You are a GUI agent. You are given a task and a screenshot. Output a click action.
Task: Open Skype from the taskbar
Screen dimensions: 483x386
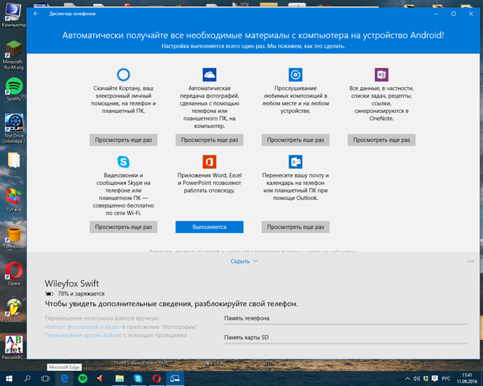click(138, 379)
